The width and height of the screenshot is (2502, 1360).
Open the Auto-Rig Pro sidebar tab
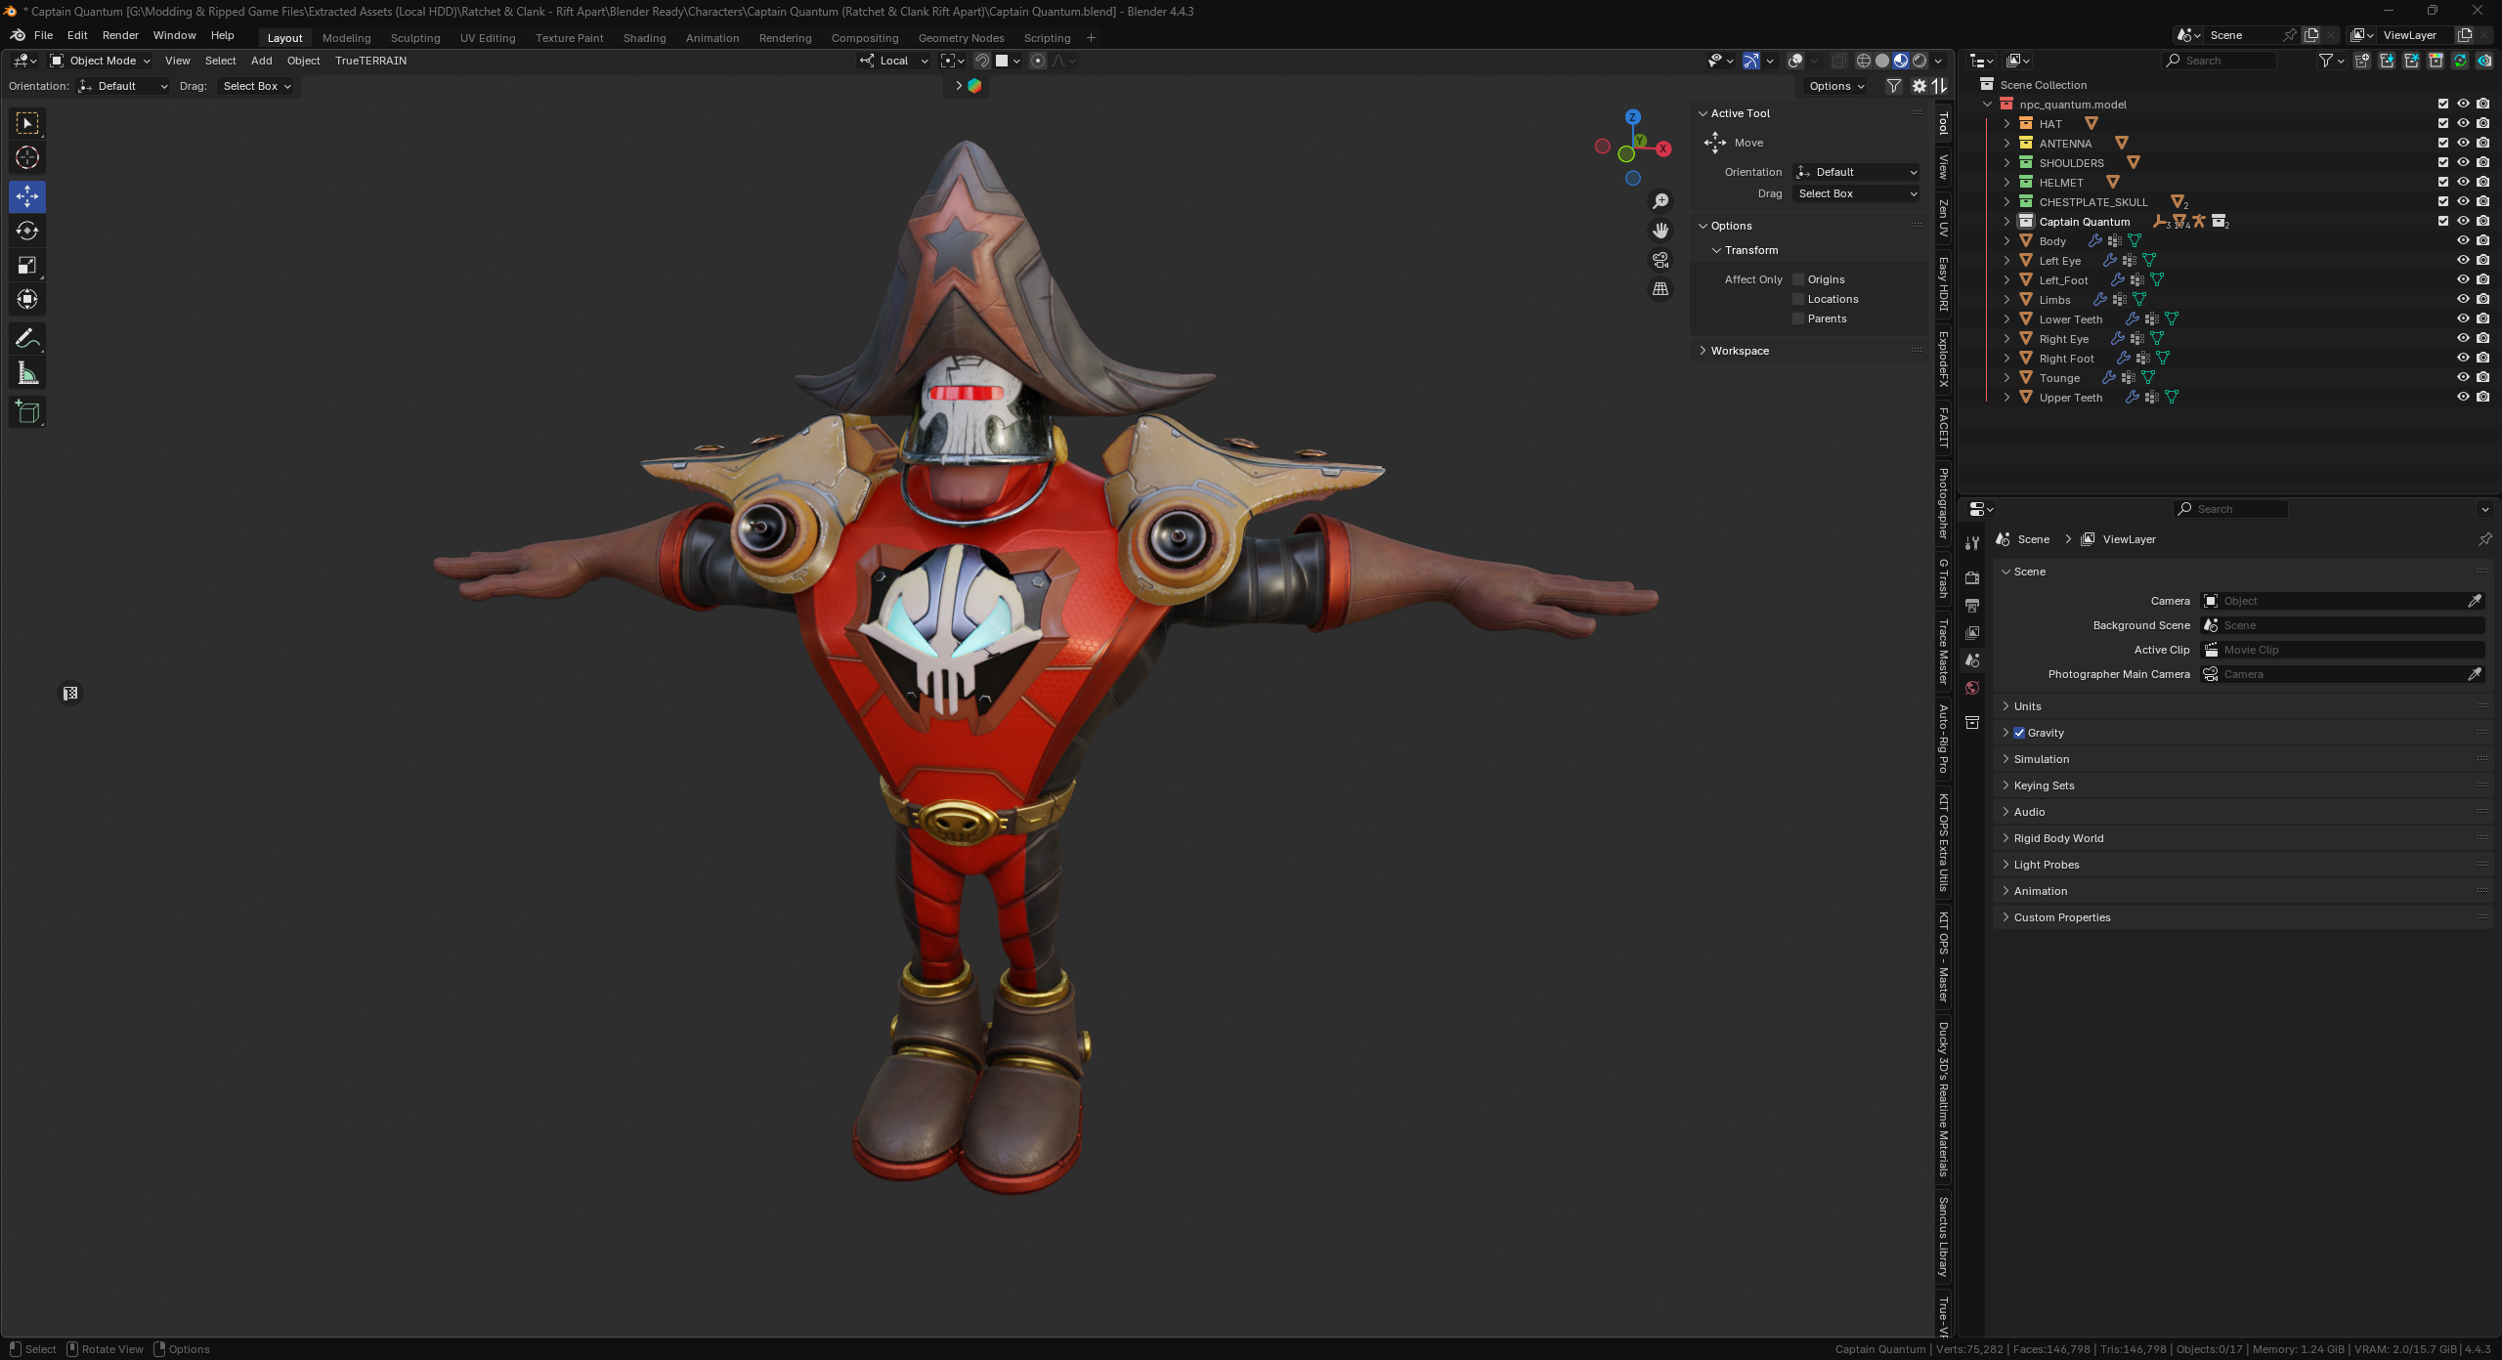point(1944,739)
